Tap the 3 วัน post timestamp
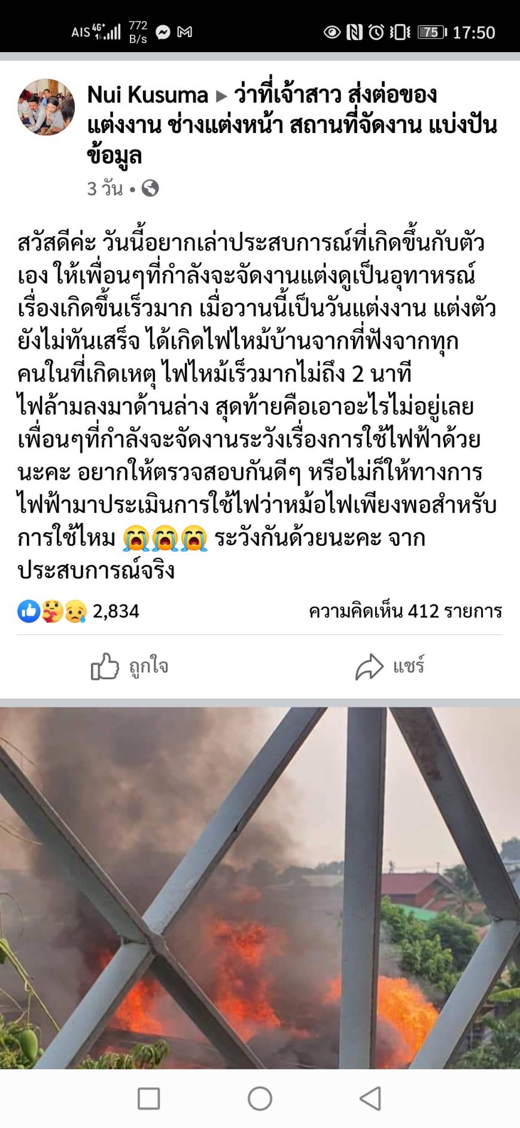The image size is (520, 1128). click(x=105, y=189)
